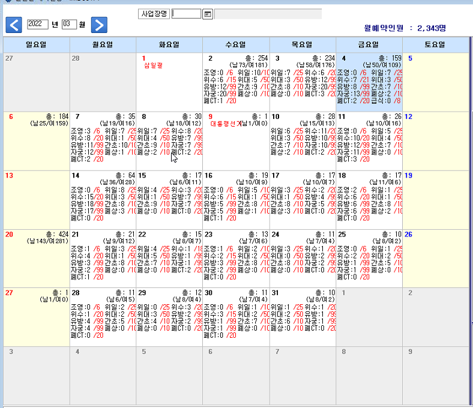The width and height of the screenshot is (473, 408).
Task: Select March 14 cell with total 64
Action: 103,200
